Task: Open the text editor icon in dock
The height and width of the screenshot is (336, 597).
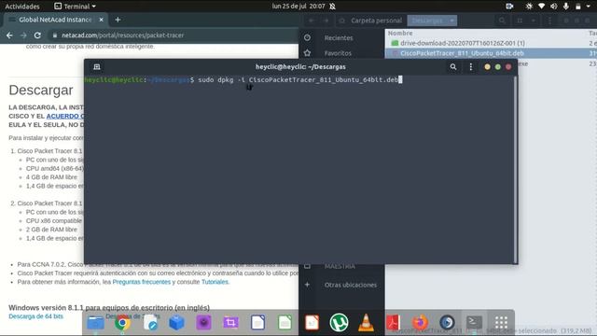Action: point(149,323)
